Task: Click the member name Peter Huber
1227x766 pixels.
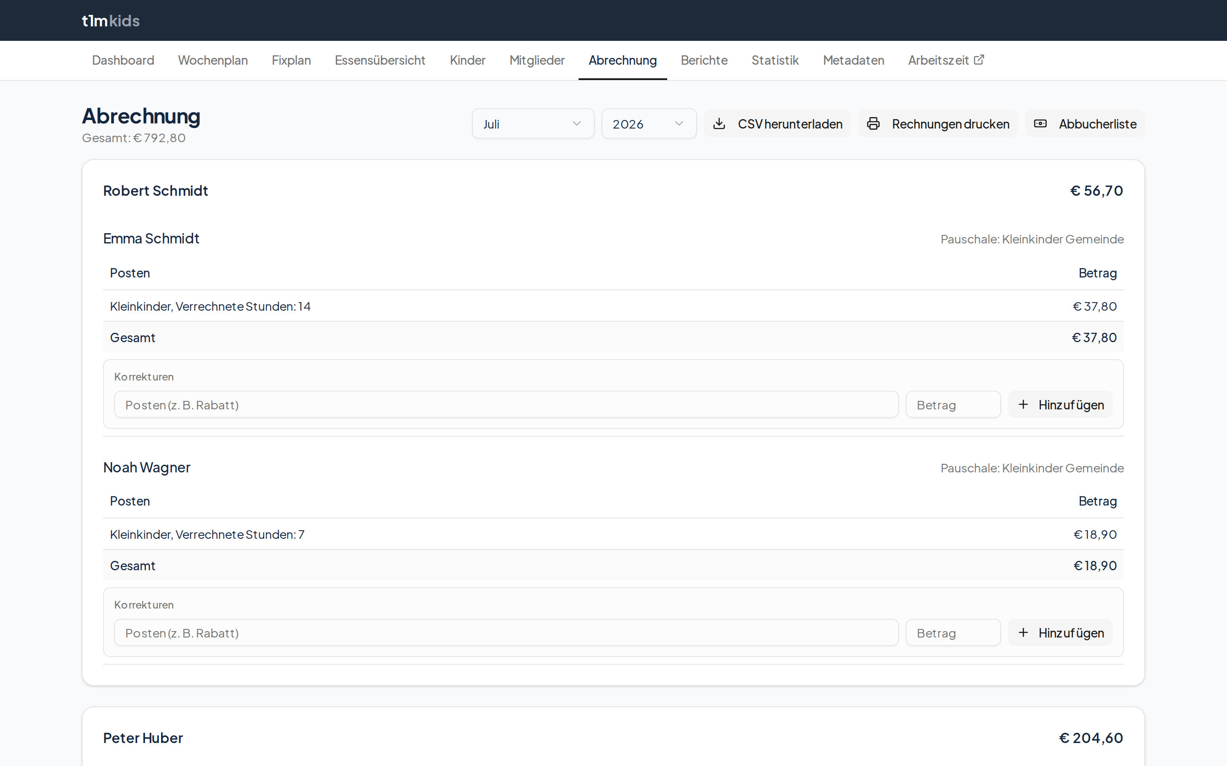Action: click(143, 737)
